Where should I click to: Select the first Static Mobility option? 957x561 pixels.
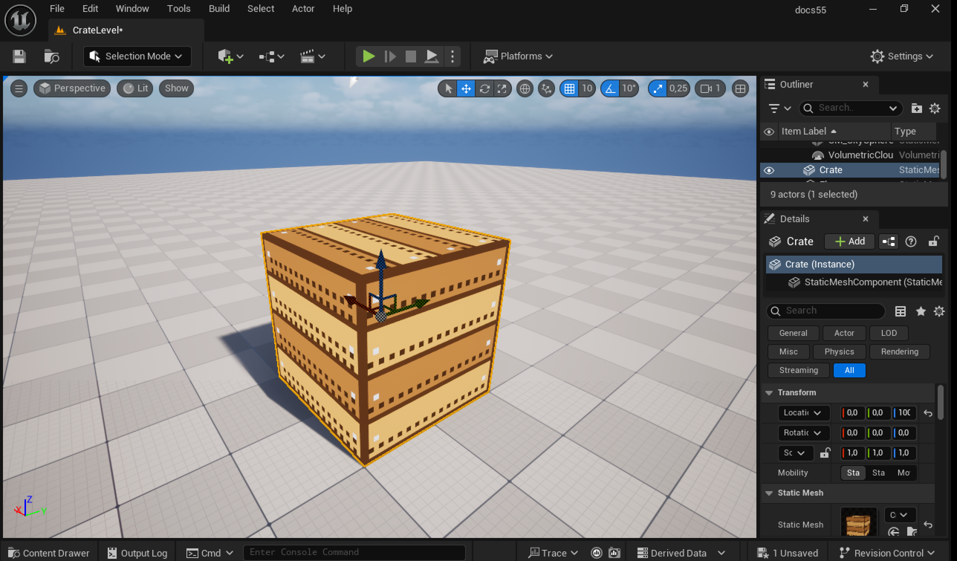[x=853, y=473]
